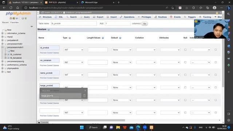The image size is (233, 131).
Task: Click Edge sidebar settings gear icon
Action: 229,120
